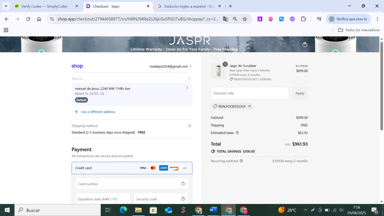
Task: View site information icon in address bar
Action: click(x=52, y=19)
